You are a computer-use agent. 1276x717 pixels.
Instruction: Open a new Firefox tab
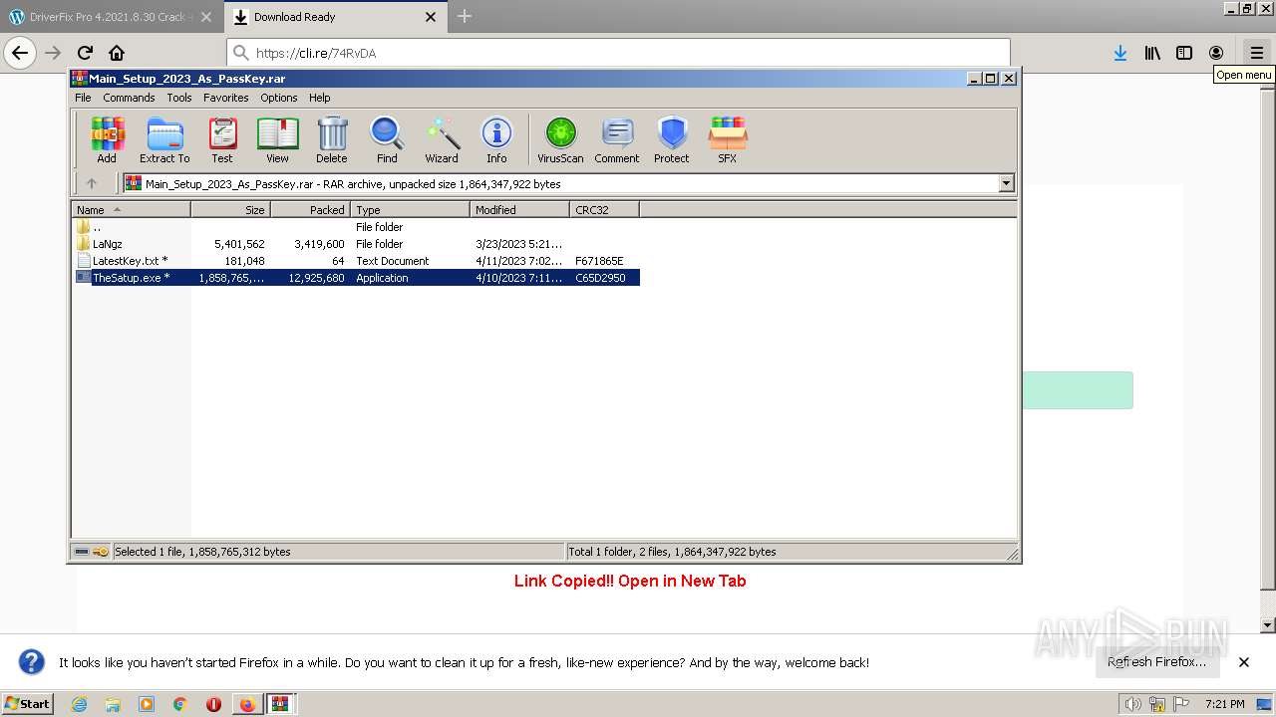(x=465, y=16)
